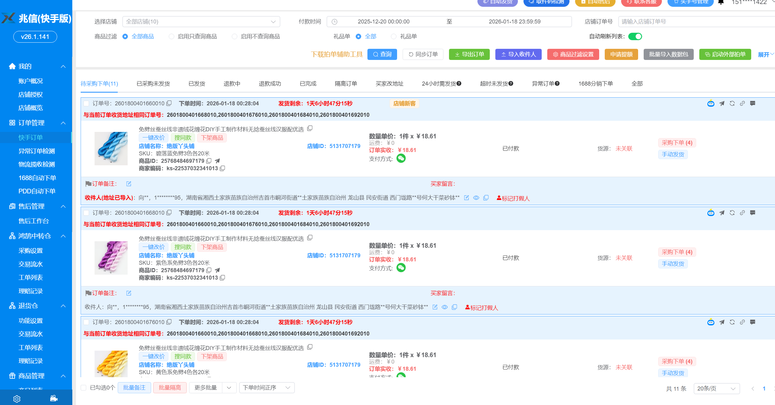
Task: Select the 礼品单 radio option
Action: click(x=394, y=36)
